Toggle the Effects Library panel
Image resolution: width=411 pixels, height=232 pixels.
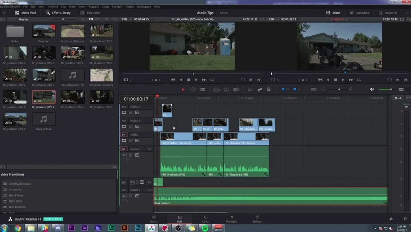point(58,12)
